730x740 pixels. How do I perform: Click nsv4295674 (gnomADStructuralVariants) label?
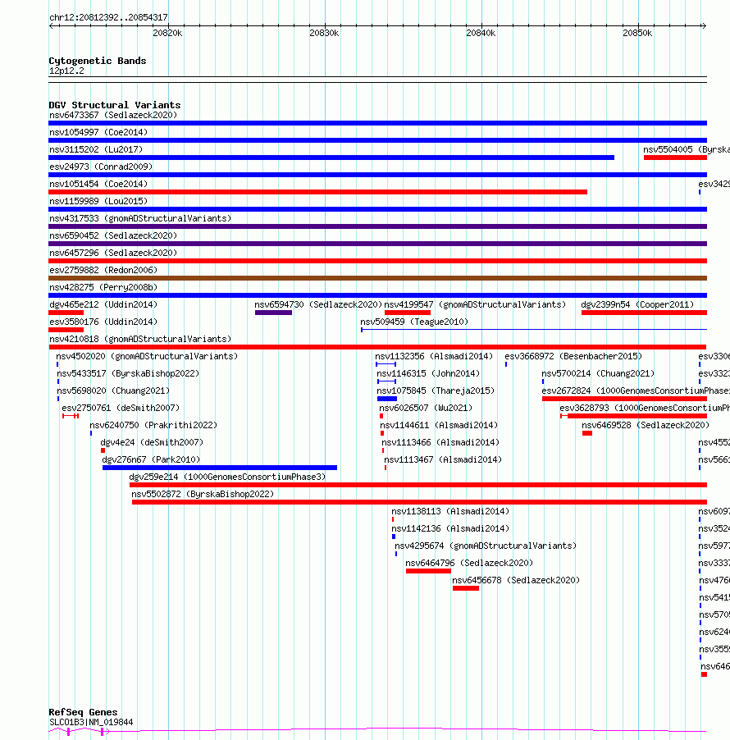pyautogui.click(x=486, y=546)
